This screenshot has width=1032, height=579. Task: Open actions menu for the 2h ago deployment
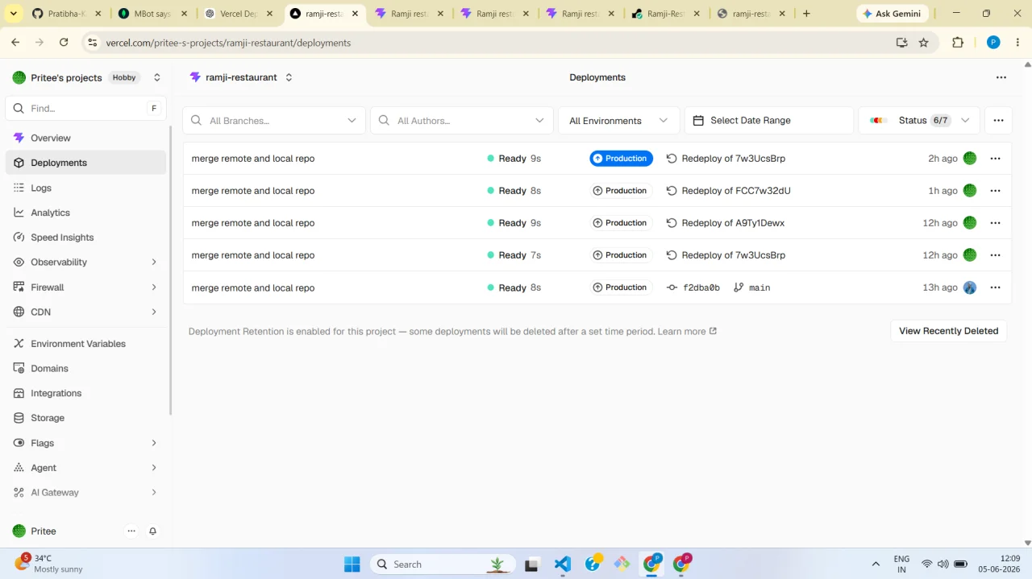pyautogui.click(x=995, y=159)
